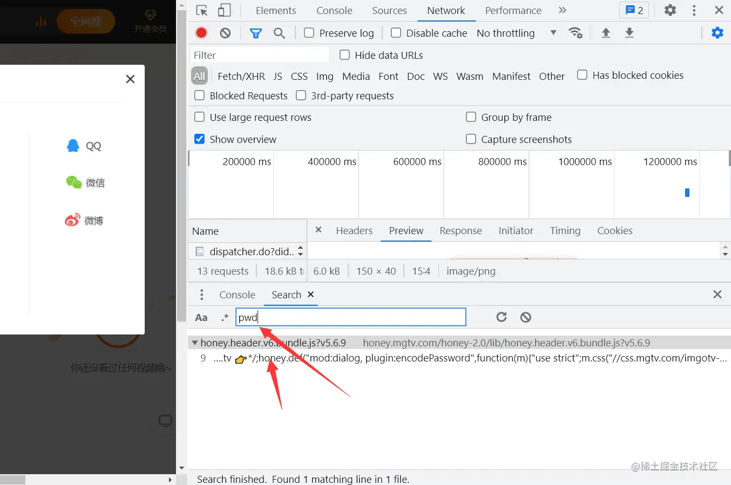
Task: Filter requests by Manifest type
Action: (x=511, y=76)
